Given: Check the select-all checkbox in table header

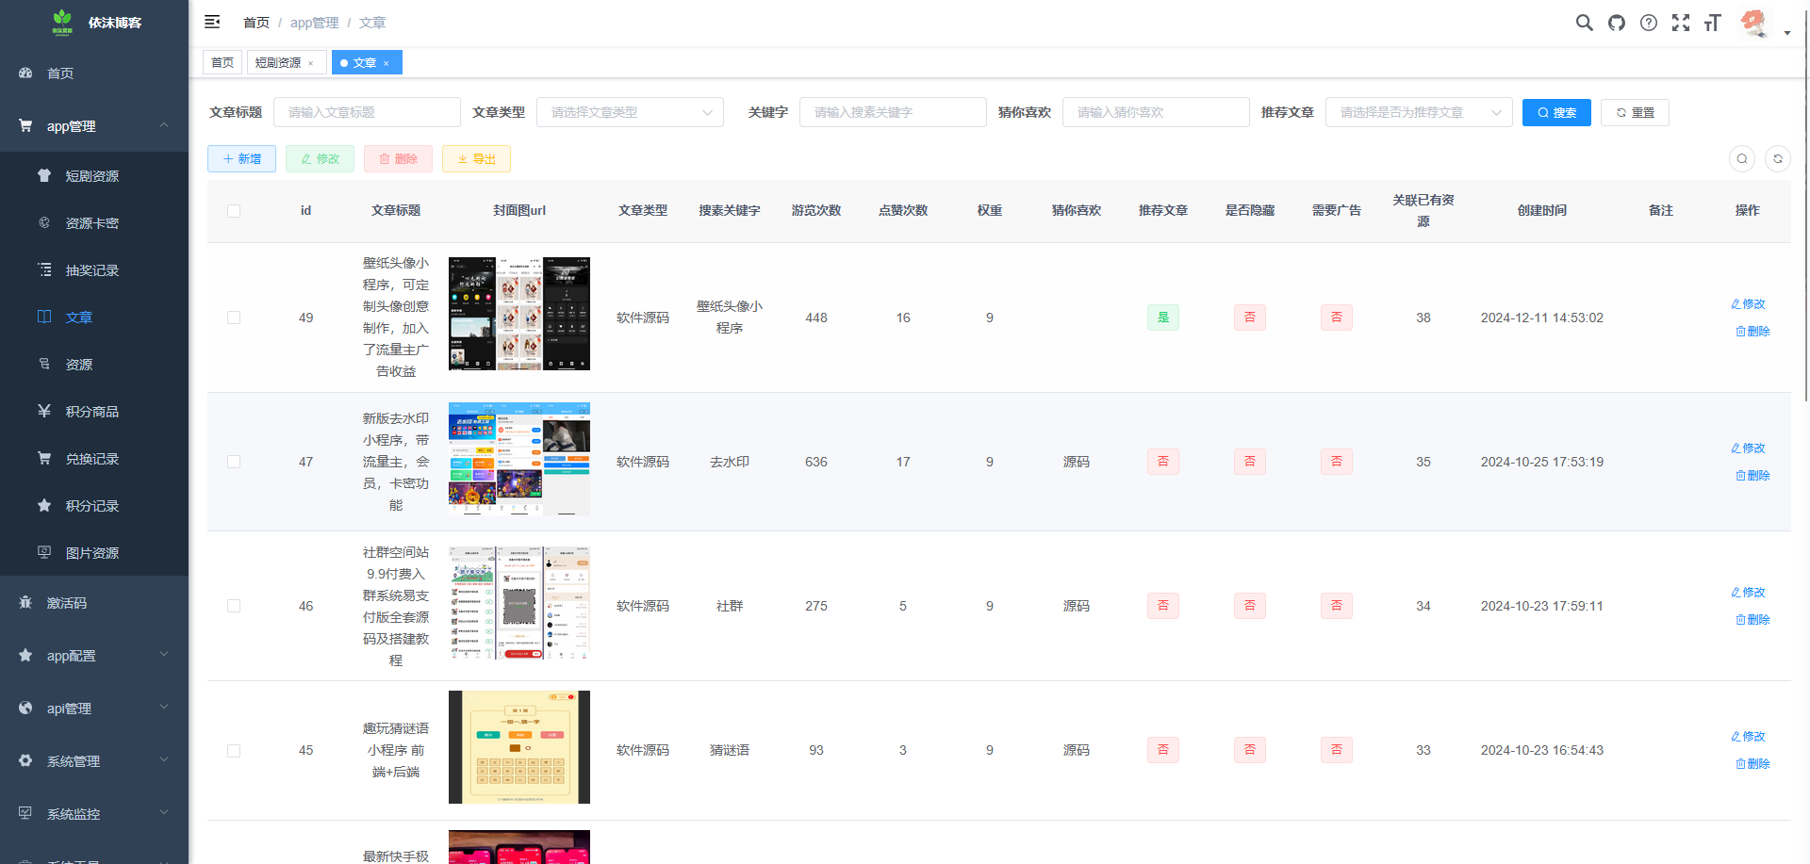Looking at the screenshot, I should (234, 211).
